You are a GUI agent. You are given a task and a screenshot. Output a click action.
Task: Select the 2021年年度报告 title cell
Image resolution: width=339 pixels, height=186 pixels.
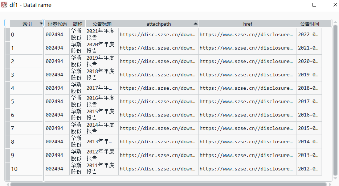(x=102, y=34)
